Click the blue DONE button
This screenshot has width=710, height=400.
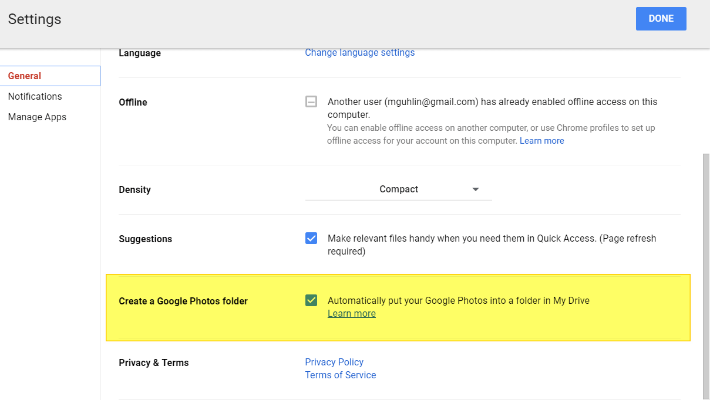[661, 19]
